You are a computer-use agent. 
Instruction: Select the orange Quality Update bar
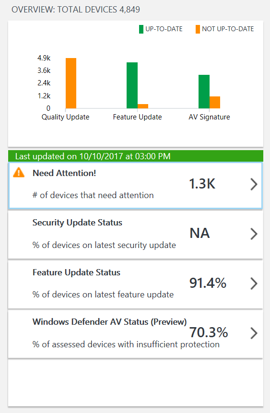click(71, 83)
